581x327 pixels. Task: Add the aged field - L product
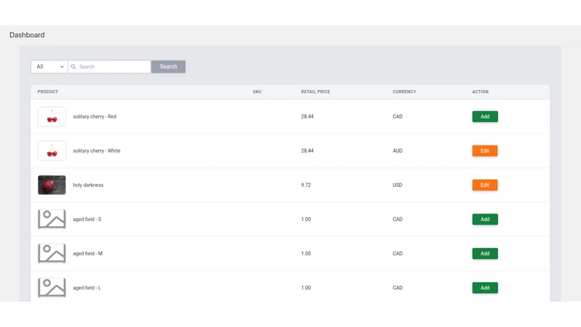coord(485,288)
